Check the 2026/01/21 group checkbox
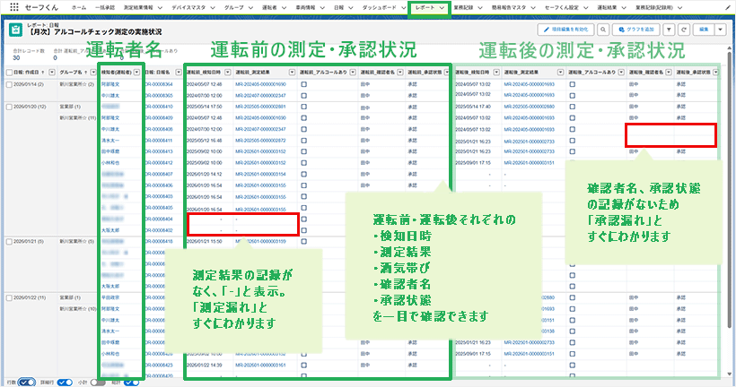Image resolution: width=736 pixels, height=387 pixels. (9, 241)
